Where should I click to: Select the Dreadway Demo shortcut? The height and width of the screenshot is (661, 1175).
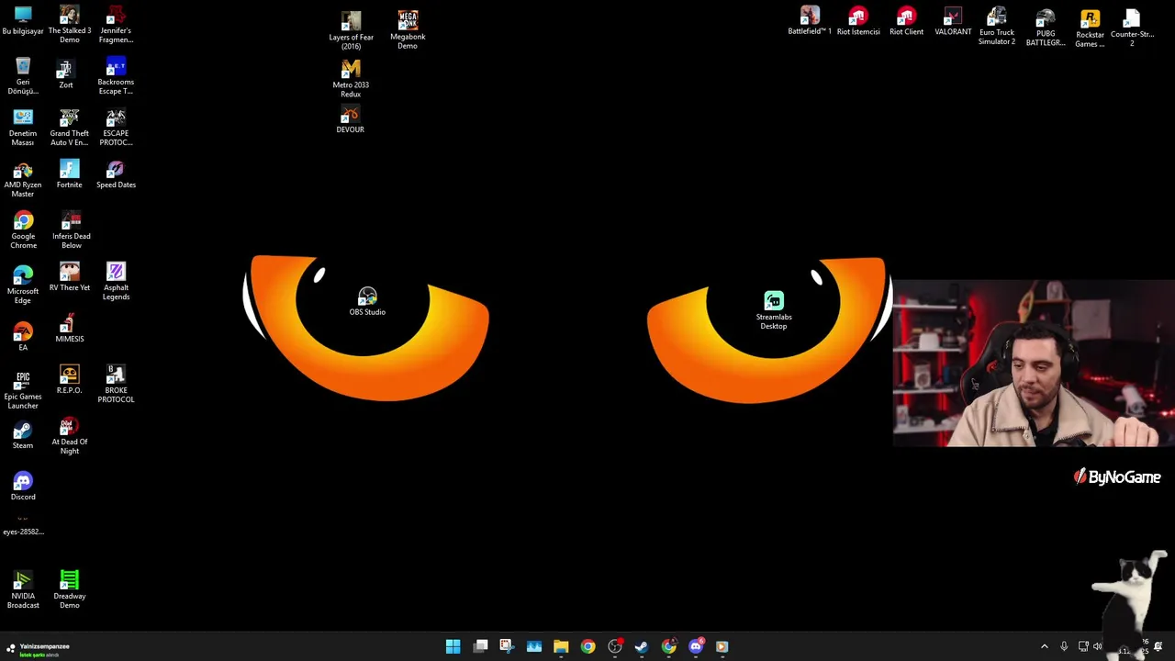tap(70, 590)
